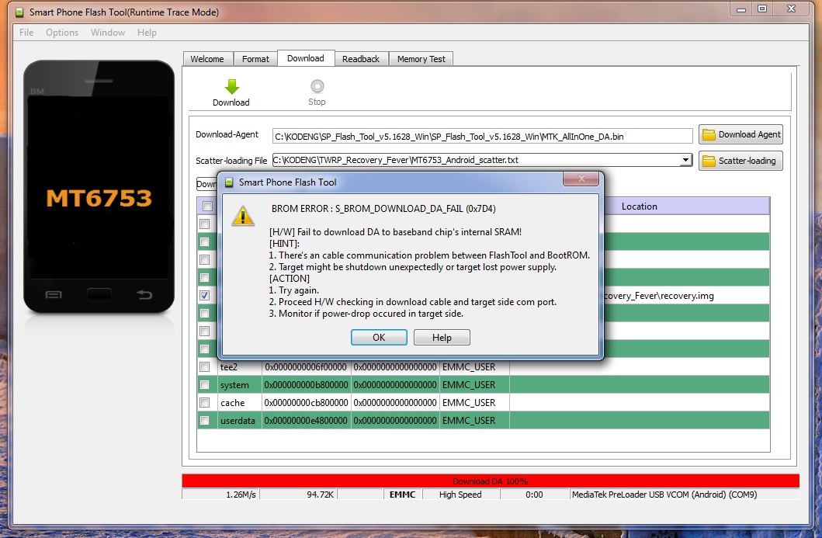Screen dimensions: 822x538
Task: Click the red Download DA progress bar
Action: click(490, 481)
